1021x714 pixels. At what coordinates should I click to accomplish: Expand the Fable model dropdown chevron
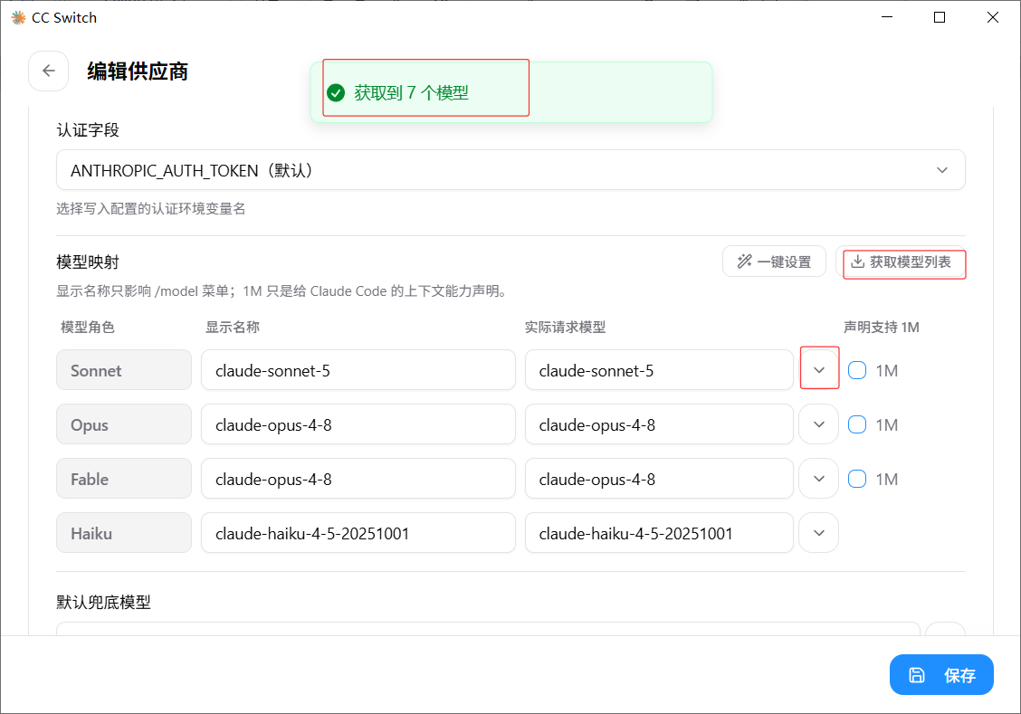tap(819, 479)
